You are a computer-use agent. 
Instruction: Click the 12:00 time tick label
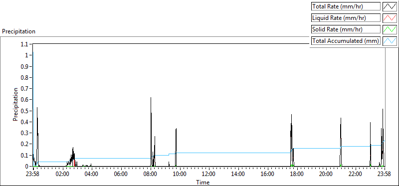[x=209, y=175]
